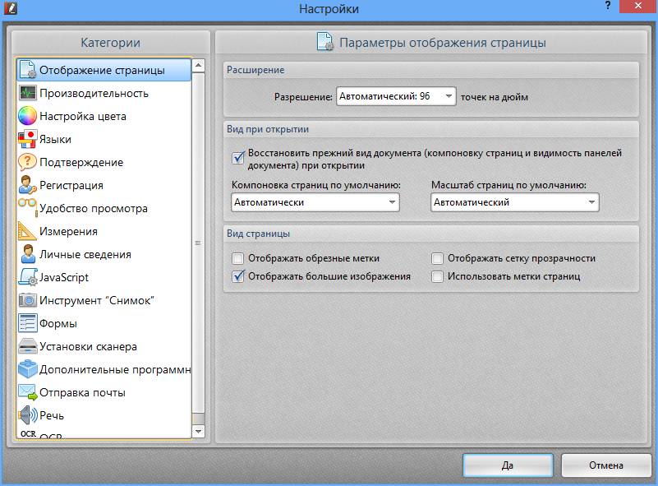
Task: Enable Отображать обрезные метки checkbox
Action: point(238,258)
